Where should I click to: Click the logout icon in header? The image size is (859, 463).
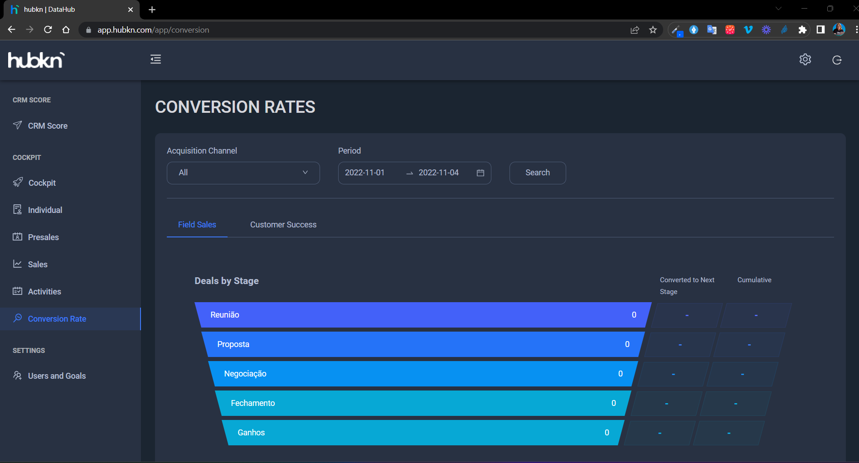click(837, 60)
